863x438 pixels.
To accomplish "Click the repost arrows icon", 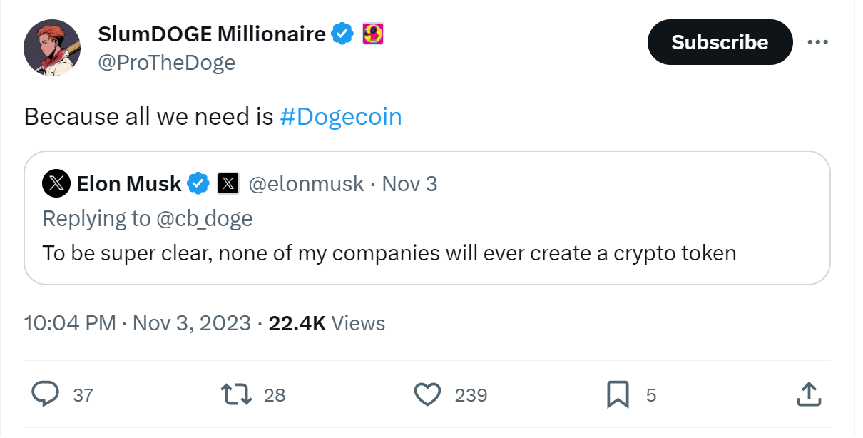I will (236, 394).
